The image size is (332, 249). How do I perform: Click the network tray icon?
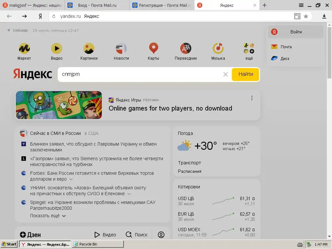point(309,244)
